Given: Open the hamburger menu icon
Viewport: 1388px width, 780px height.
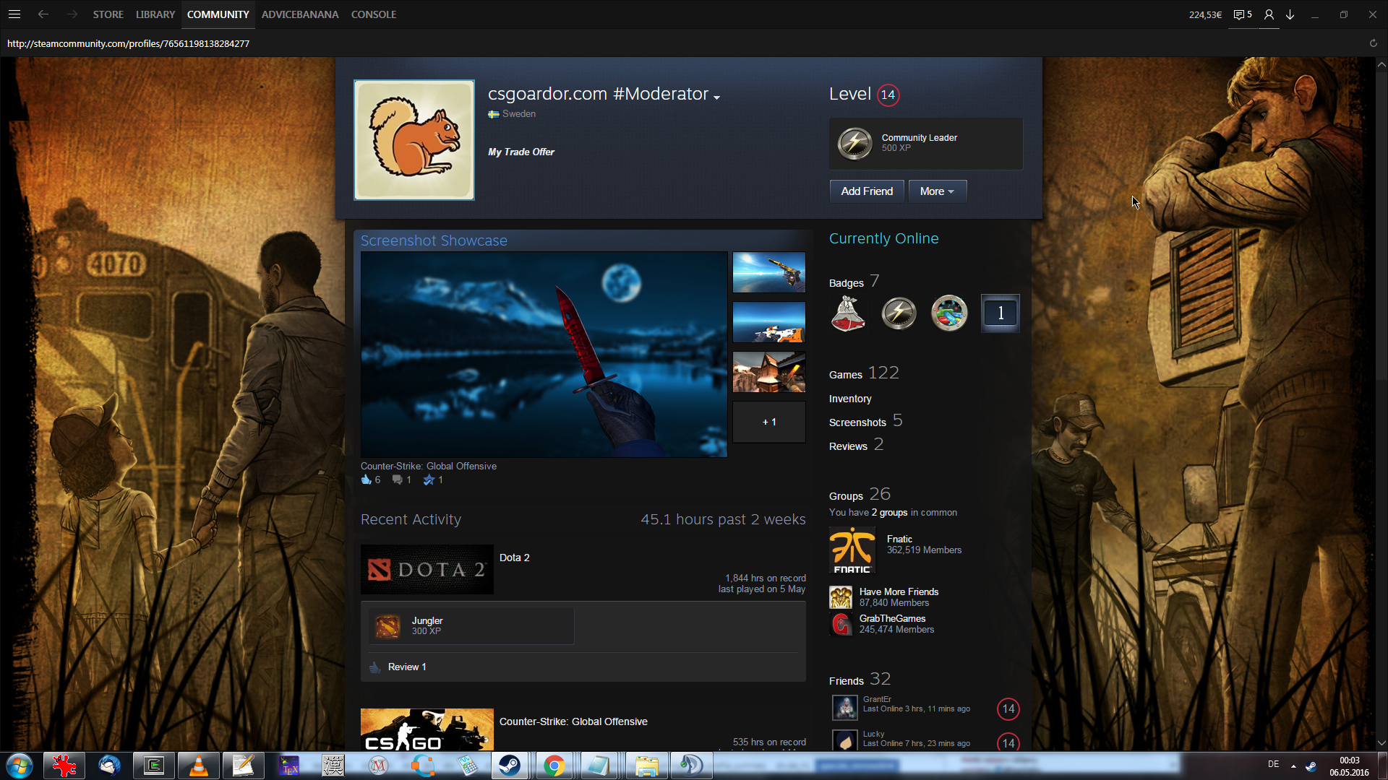Looking at the screenshot, I should [14, 14].
